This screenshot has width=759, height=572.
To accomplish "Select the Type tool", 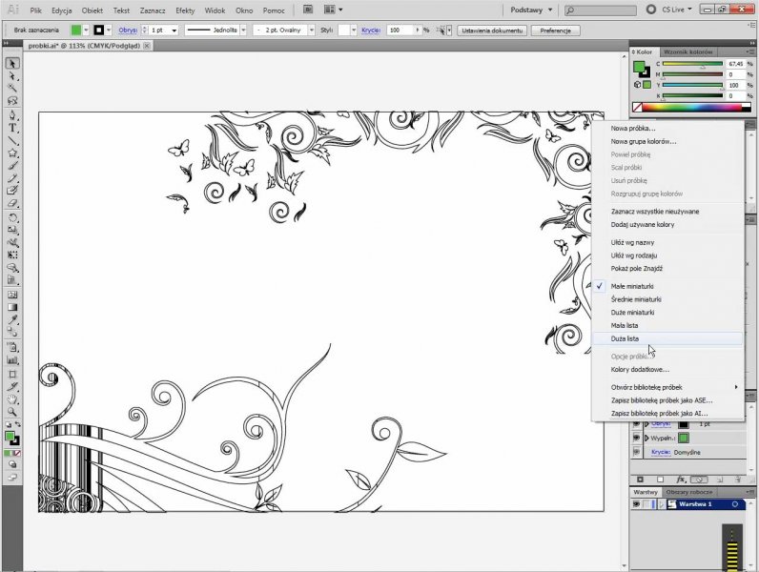I will [x=12, y=127].
